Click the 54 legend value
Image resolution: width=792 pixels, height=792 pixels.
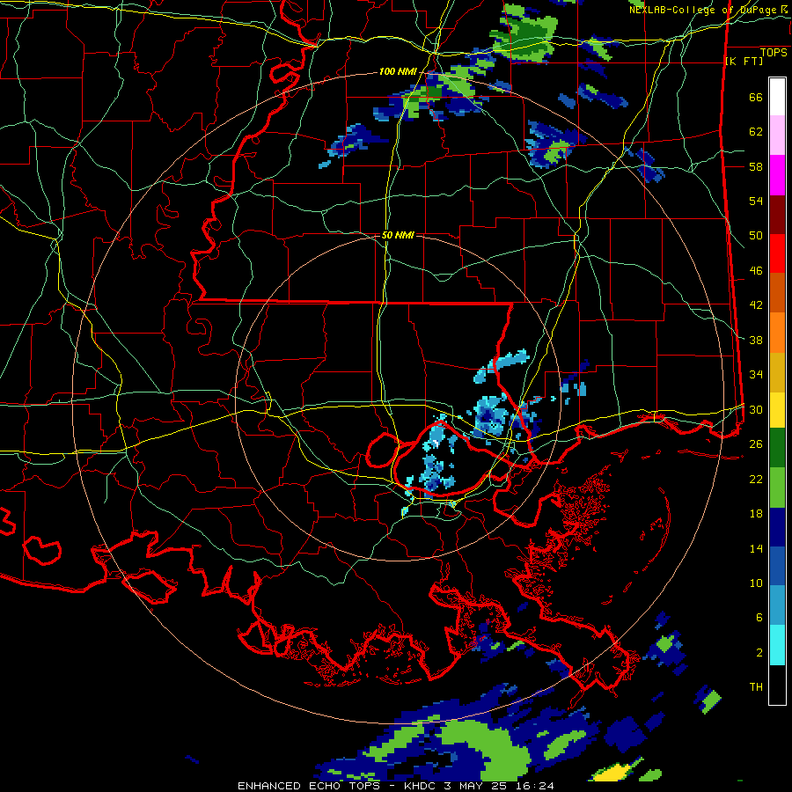click(756, 201)
